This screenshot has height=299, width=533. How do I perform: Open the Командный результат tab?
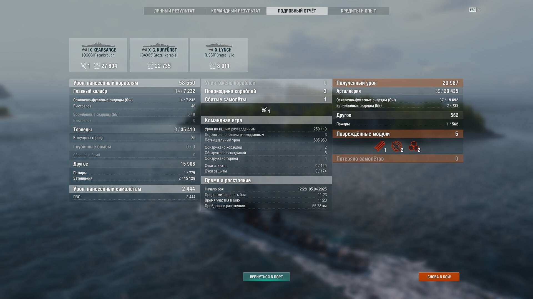(236, 11)
